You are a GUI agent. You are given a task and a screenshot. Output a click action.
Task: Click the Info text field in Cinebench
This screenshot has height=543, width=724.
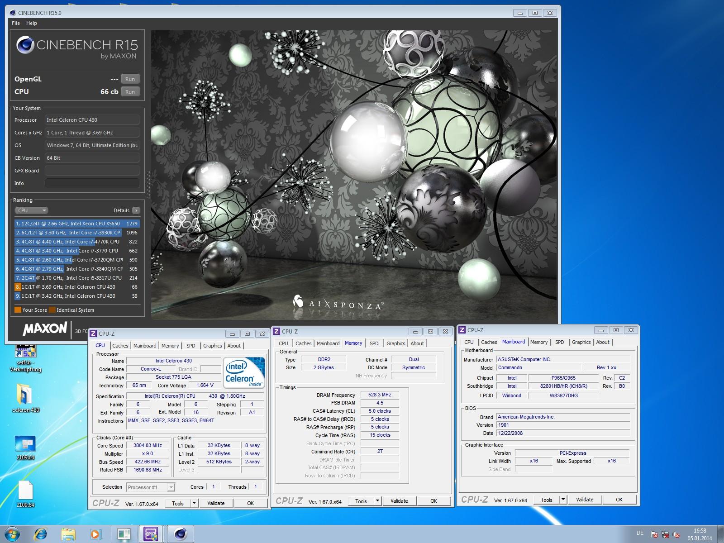[x=92, y=183]
